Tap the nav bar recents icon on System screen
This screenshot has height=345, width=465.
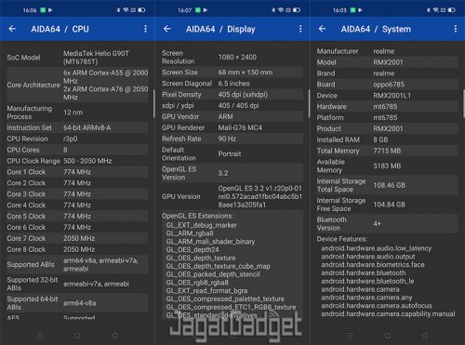(x=351, y=336)
